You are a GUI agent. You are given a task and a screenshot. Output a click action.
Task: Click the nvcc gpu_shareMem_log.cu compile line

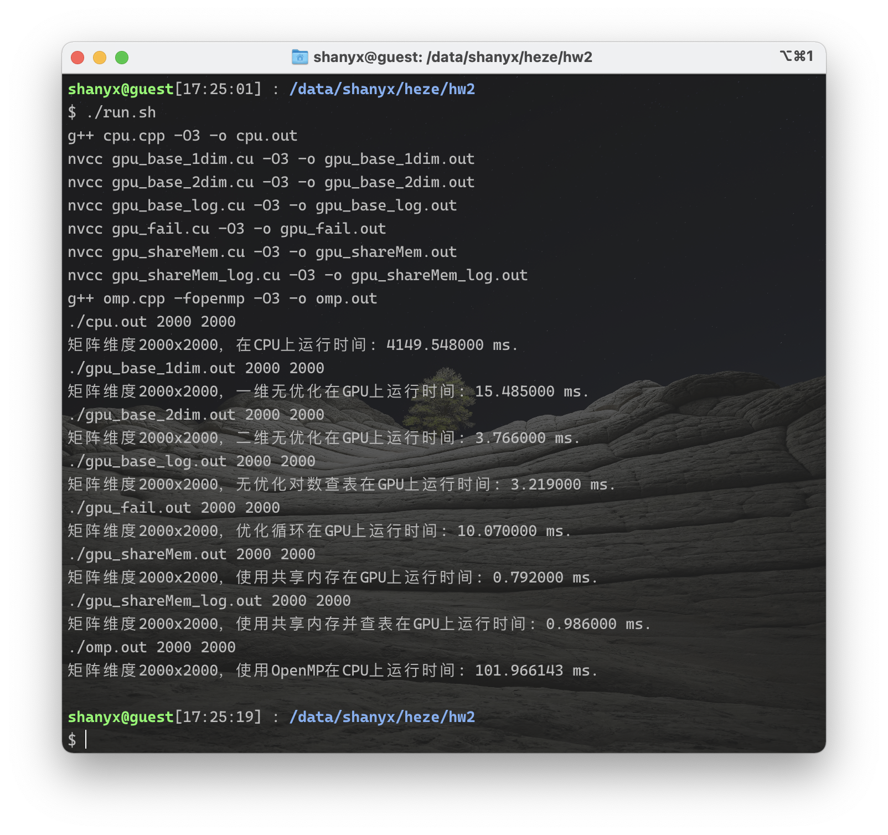(x=298, y=275)
